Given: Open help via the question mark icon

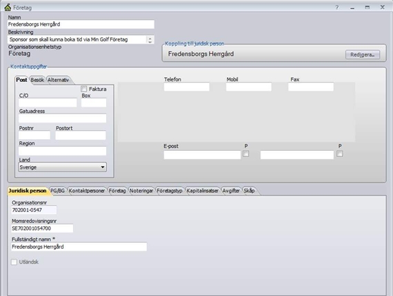Looking at the screenshot, I should click(337, 8).
